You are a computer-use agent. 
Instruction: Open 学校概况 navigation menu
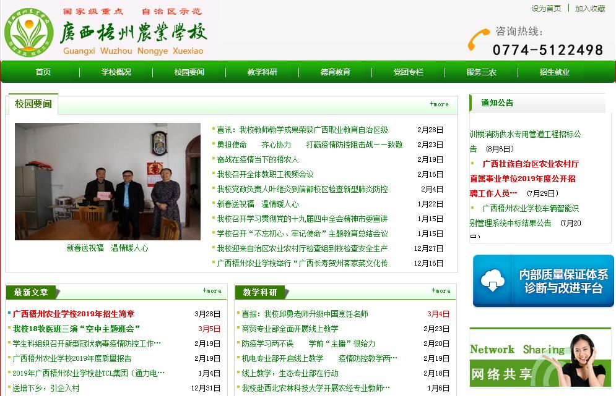pyautogui.click(x=116, y=72)
